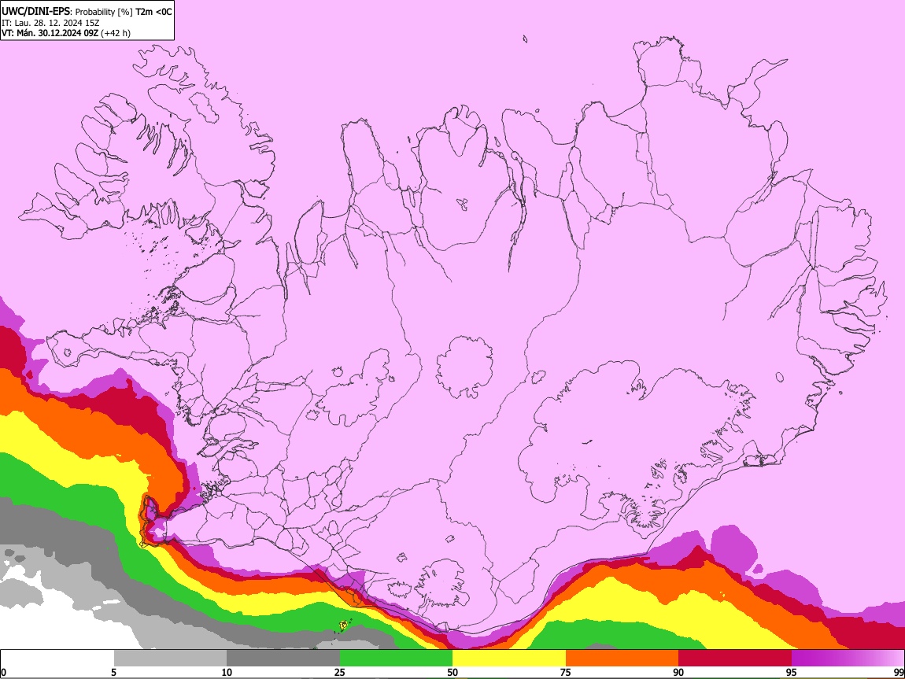
Task: Click the '(+42 h)' forecast offset text
Action: pyautogui.click(x=116, y=33)
